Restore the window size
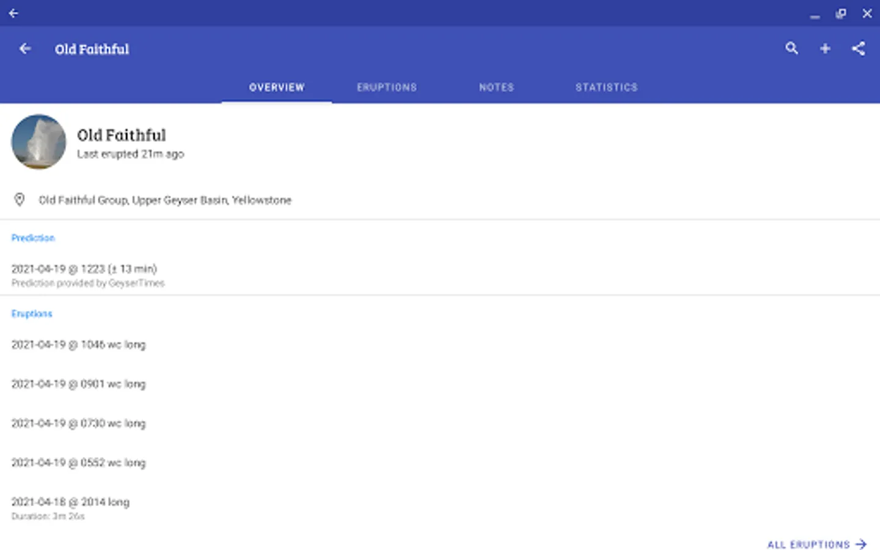The width and height of the screenshot is (880, 550). click(841, 13)
